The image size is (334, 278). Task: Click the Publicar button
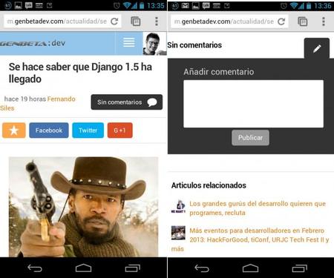coord(250,138)
